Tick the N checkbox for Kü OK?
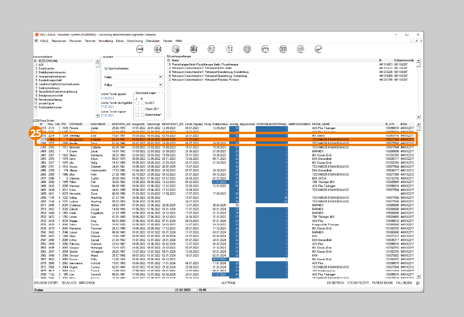464x317 pixels. tap(143, 103)
